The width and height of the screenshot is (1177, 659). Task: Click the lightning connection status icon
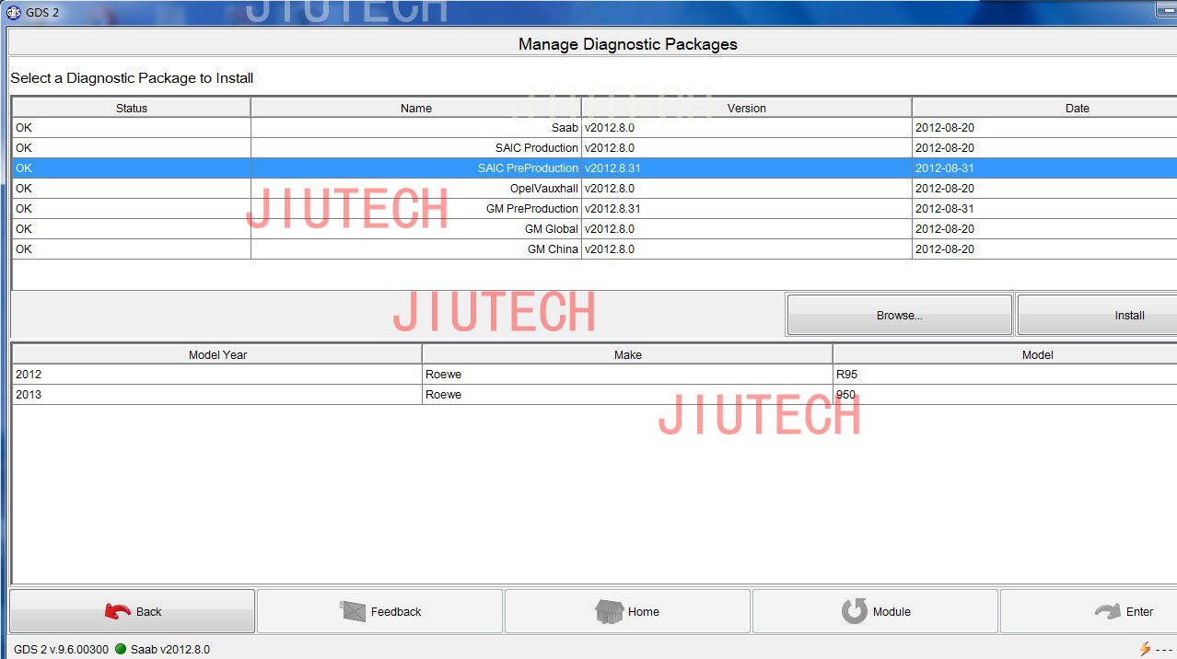point(1145,649)
